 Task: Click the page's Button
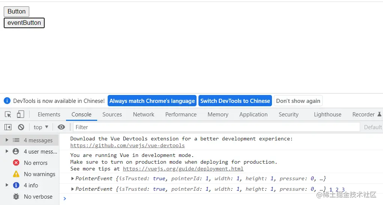17,12
